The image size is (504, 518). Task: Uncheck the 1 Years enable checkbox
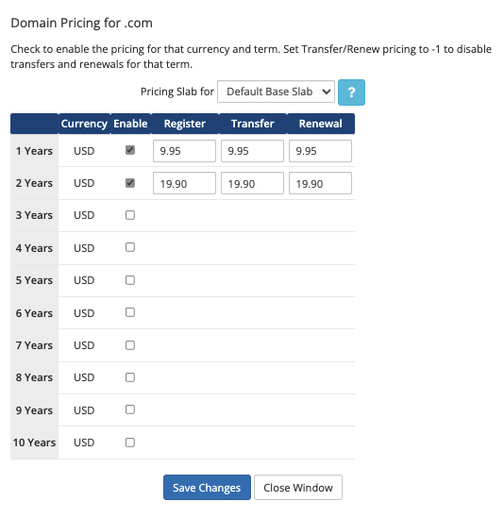tap(130, 150)
